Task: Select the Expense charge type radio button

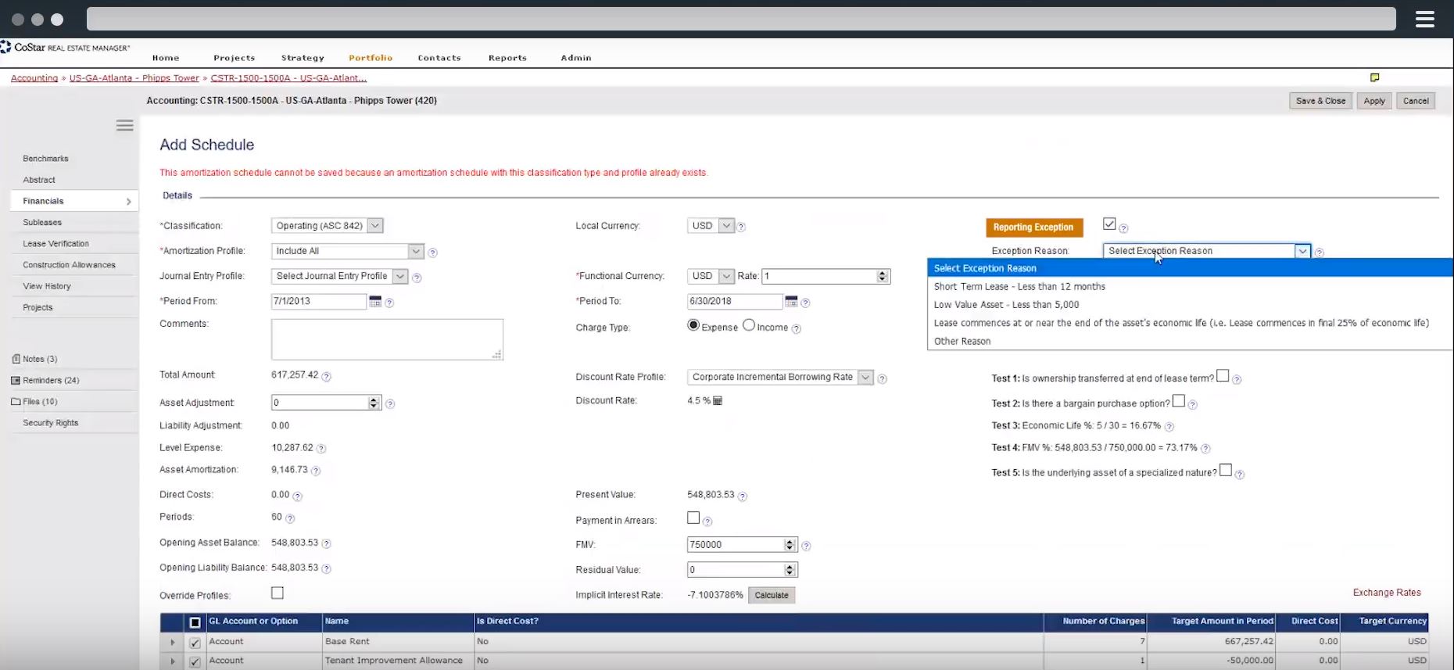Action: point(693,325)
